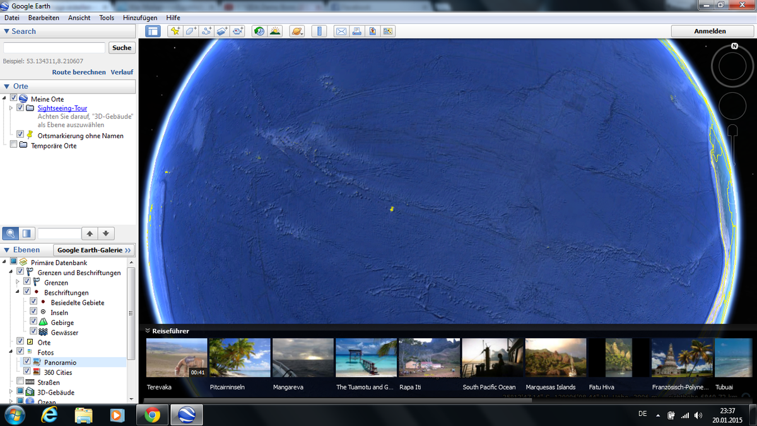Click the yellow placemark pin on the ocean
This screenshot has height=426, width=757.
(x=392, y=208)
